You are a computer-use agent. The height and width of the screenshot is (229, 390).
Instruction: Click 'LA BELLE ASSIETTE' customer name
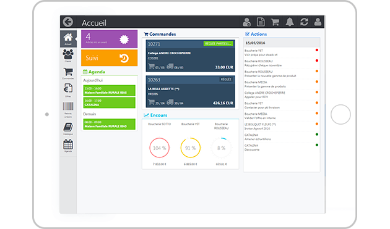163,89
